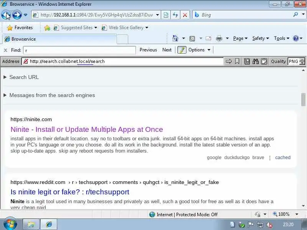Image resolution: width=307 pixels, height=230 pixels.
Task: Open the three-dot menu beside cached
Action: pyautogui.click(x=270, y=158)
